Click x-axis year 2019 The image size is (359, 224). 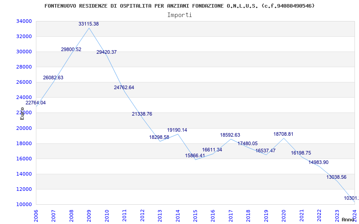266,215
